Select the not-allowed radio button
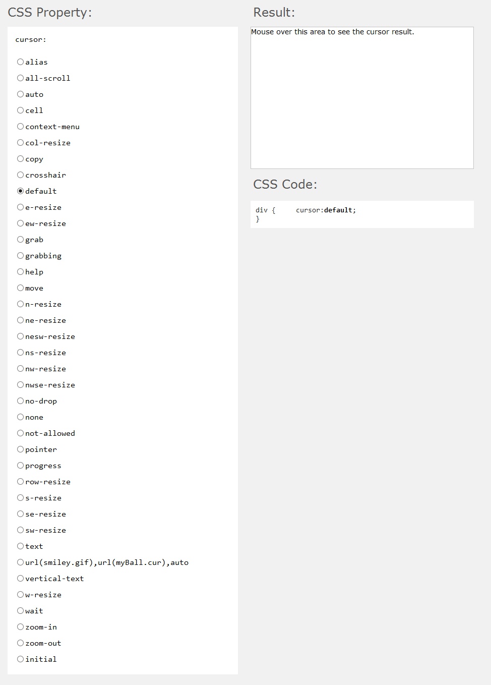Viewport: 491px width, 685px height. [21, 433]
